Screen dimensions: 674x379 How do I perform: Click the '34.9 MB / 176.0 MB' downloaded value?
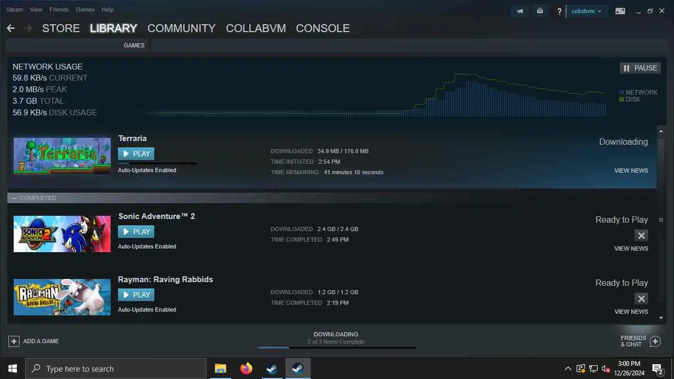(343, 151)
